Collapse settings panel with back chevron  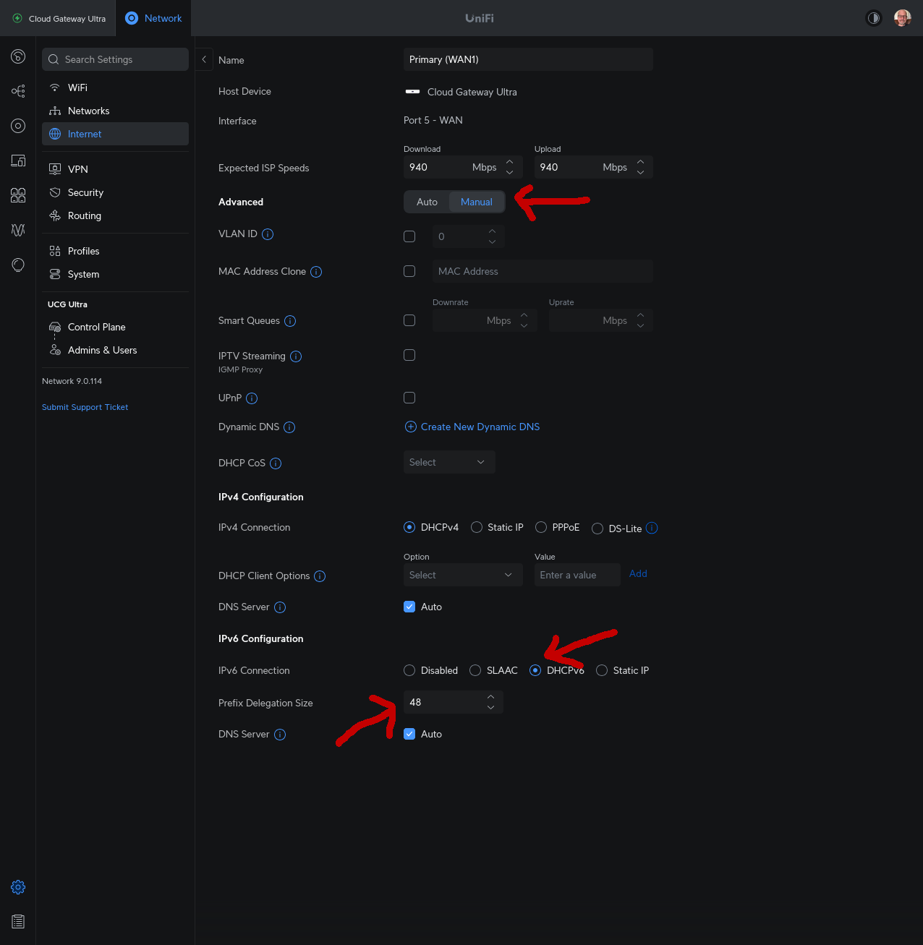204,59
